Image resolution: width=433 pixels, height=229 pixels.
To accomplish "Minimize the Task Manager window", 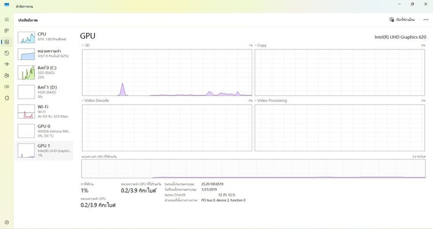I will (x=400, y=4).
